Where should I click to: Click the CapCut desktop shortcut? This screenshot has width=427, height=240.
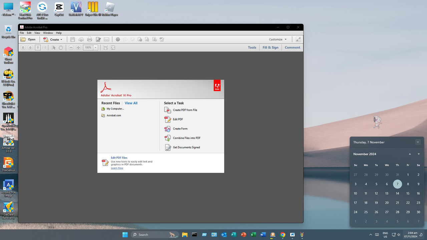point(59,9)
